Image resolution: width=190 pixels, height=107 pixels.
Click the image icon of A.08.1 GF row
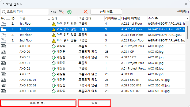pyautogui.click(x=3, y=52)
